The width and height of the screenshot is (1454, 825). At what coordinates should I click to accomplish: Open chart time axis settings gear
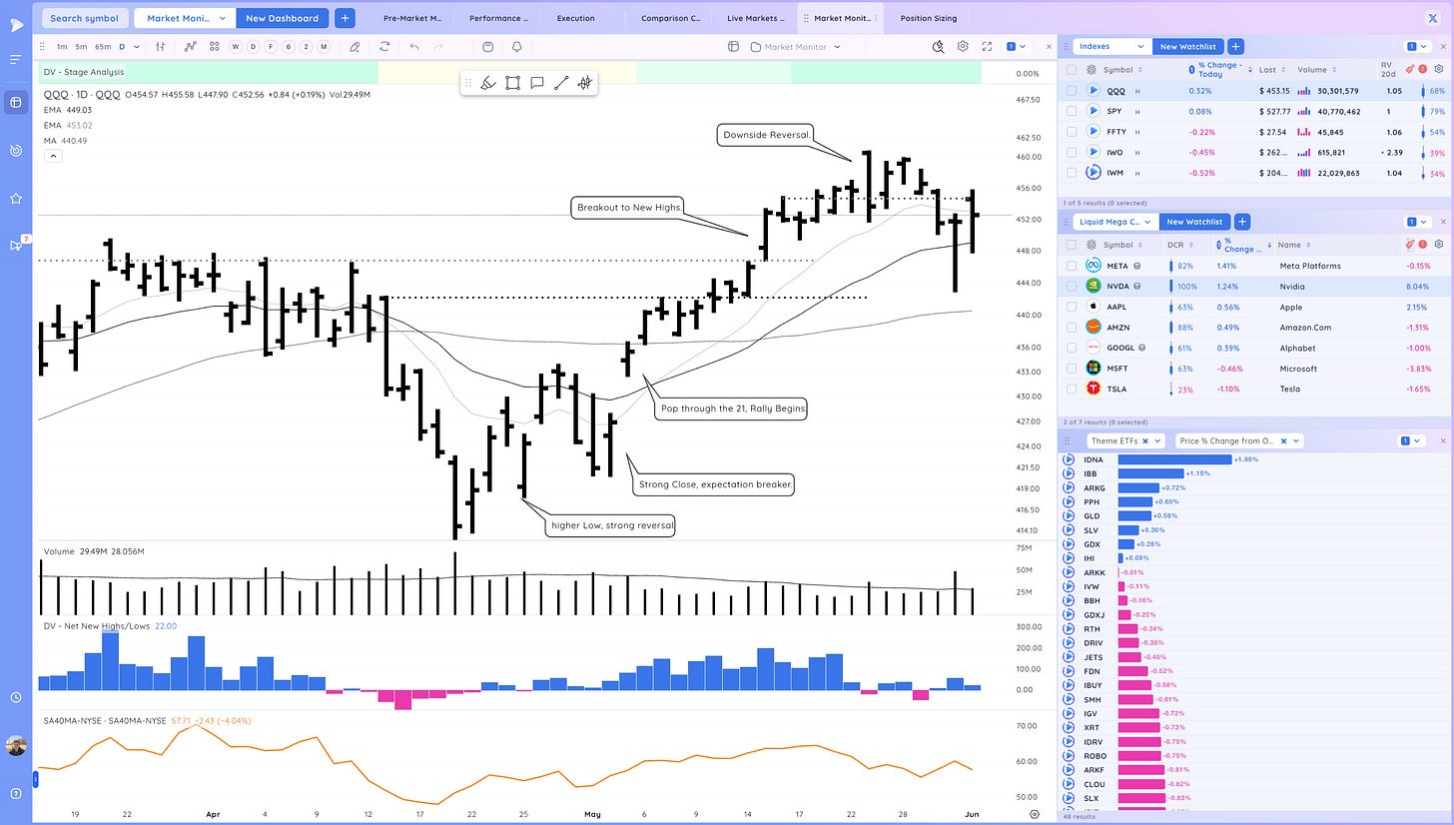coord(1035,814)
